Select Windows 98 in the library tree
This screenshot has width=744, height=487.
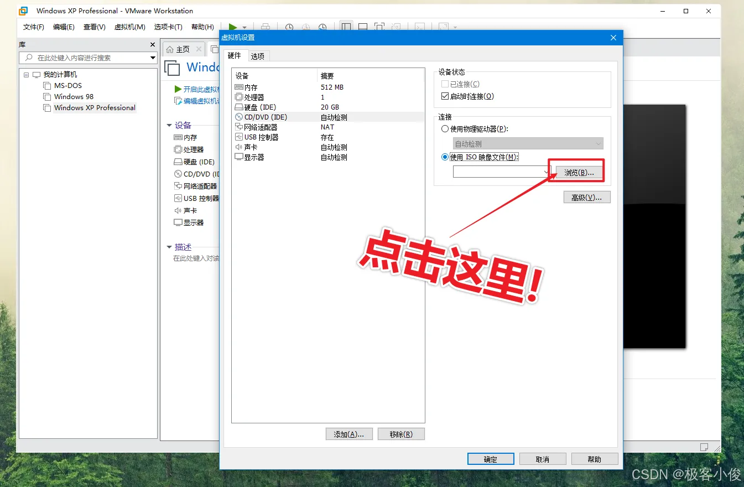tap(74, 97)
